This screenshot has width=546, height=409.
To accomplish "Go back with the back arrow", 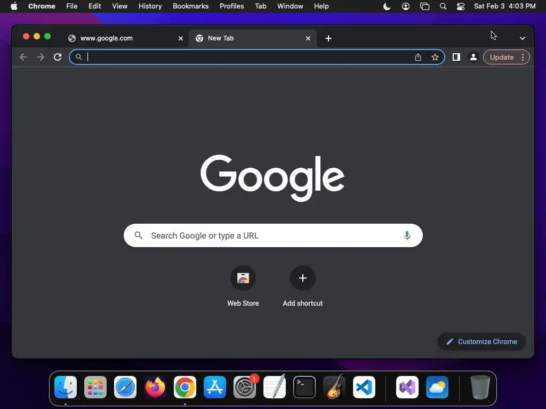I will (23, 57).
